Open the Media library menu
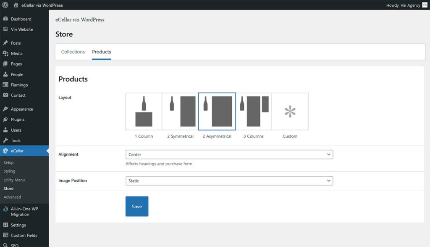The image size is (430, 247). 17,53
